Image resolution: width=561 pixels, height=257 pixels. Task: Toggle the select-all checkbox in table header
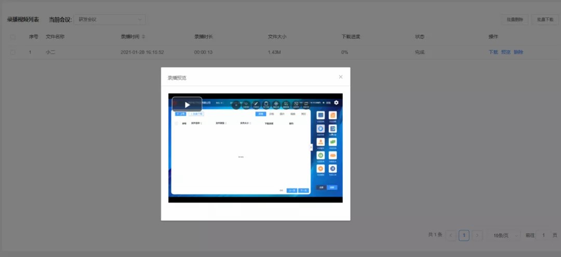coord(13,37)
